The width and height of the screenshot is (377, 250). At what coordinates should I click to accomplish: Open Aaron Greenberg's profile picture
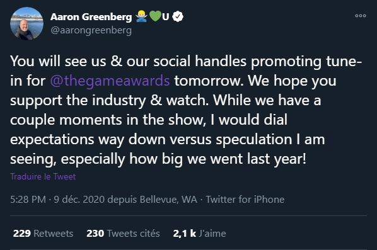click(26, 23)
